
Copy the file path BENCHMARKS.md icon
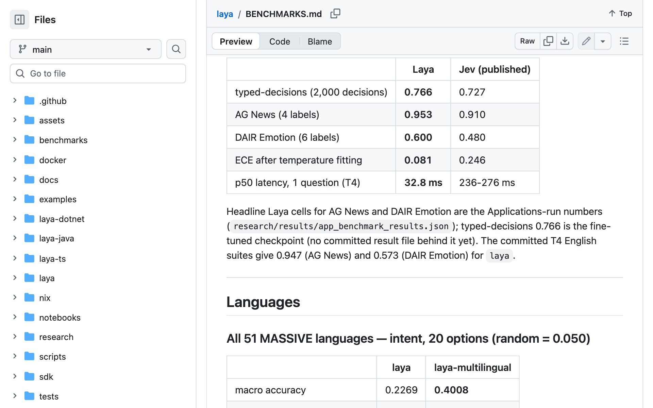click(x=335, y=14)
